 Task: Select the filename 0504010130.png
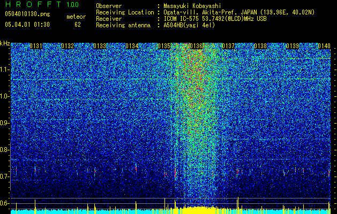(27, 14)
